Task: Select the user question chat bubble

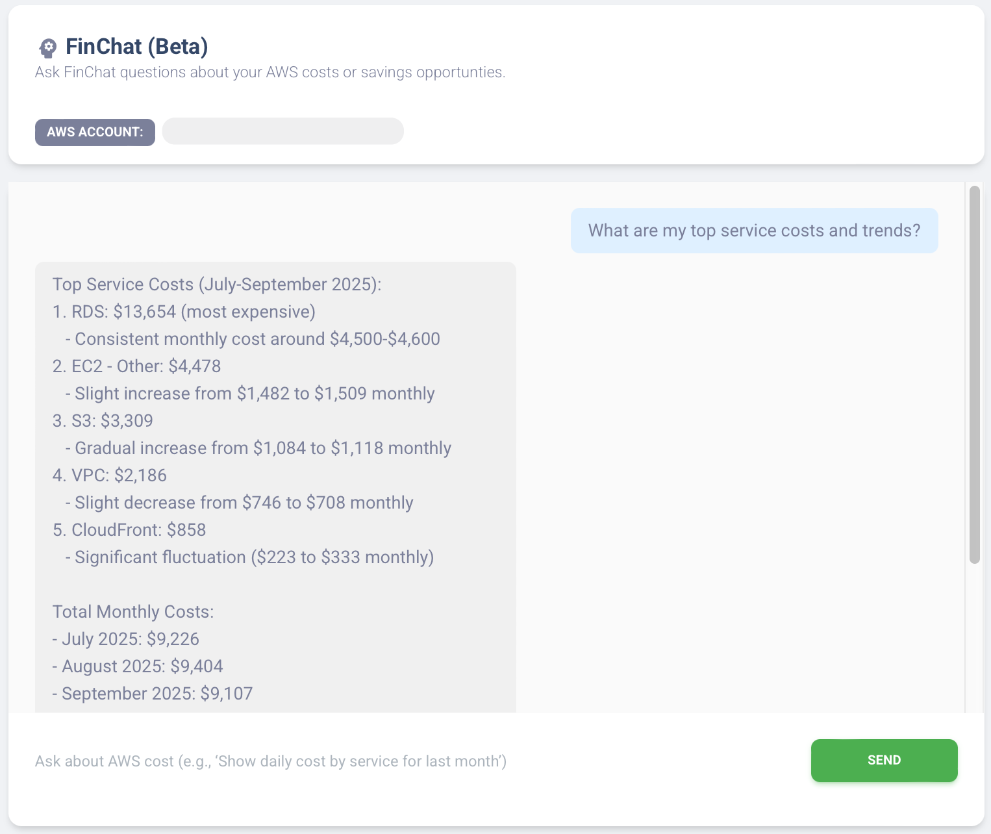Action: point(754,231)
